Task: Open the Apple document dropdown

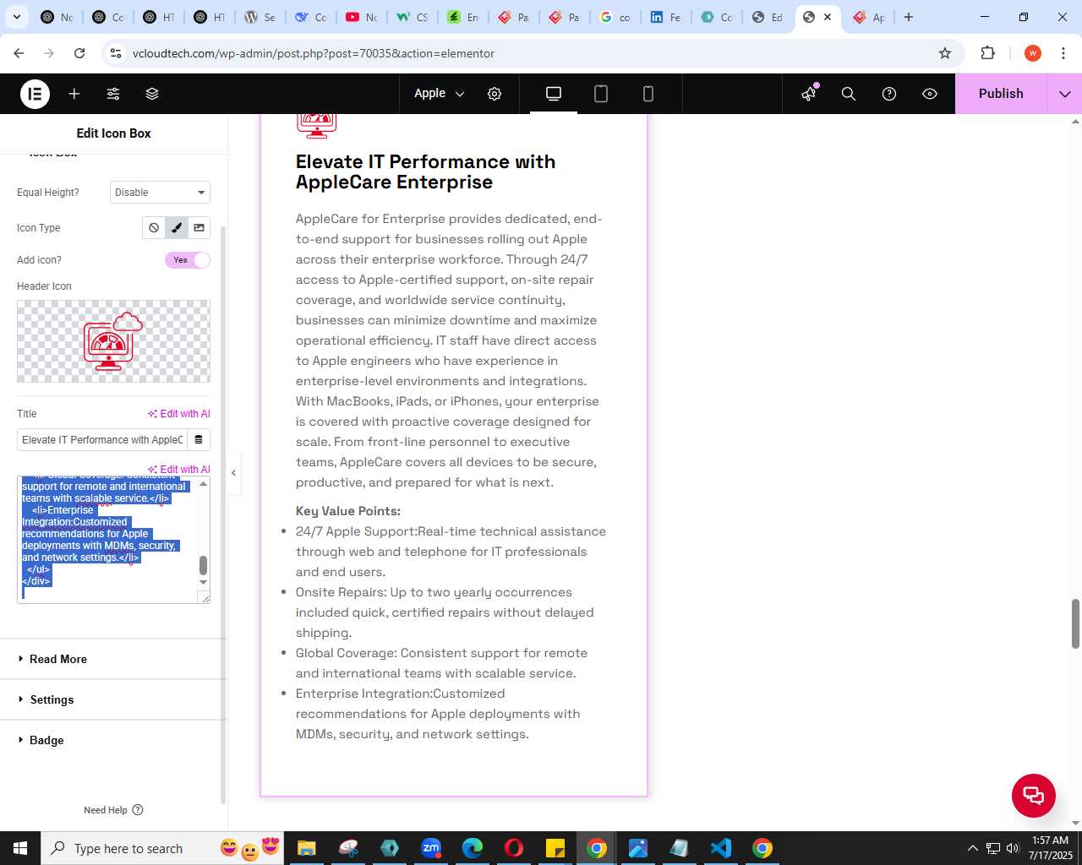Action: click(439, 94)
